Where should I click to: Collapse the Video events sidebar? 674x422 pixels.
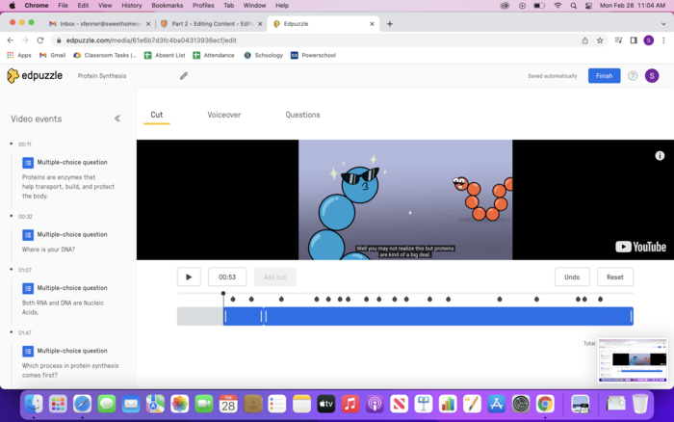coord(117,119)
